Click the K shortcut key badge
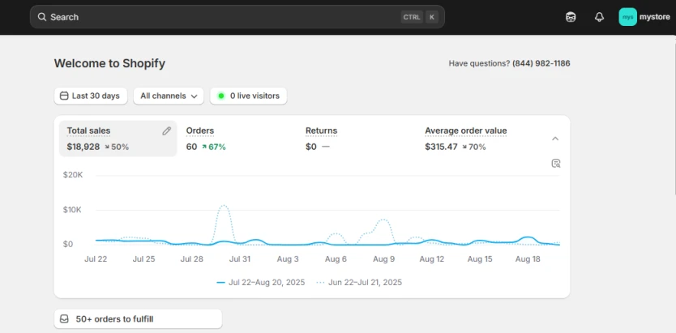 click(x=432, y=17)
